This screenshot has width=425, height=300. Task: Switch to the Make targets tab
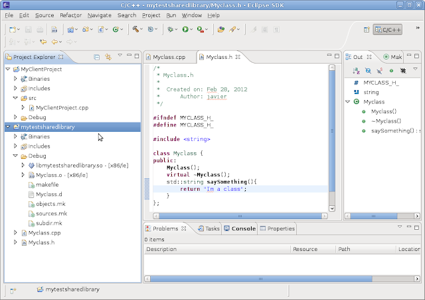click(392, 57)
